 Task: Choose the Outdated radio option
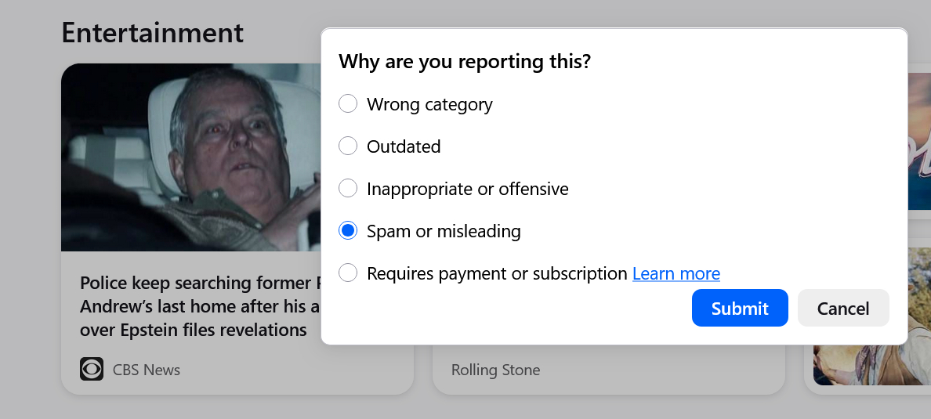pos(348,146)
